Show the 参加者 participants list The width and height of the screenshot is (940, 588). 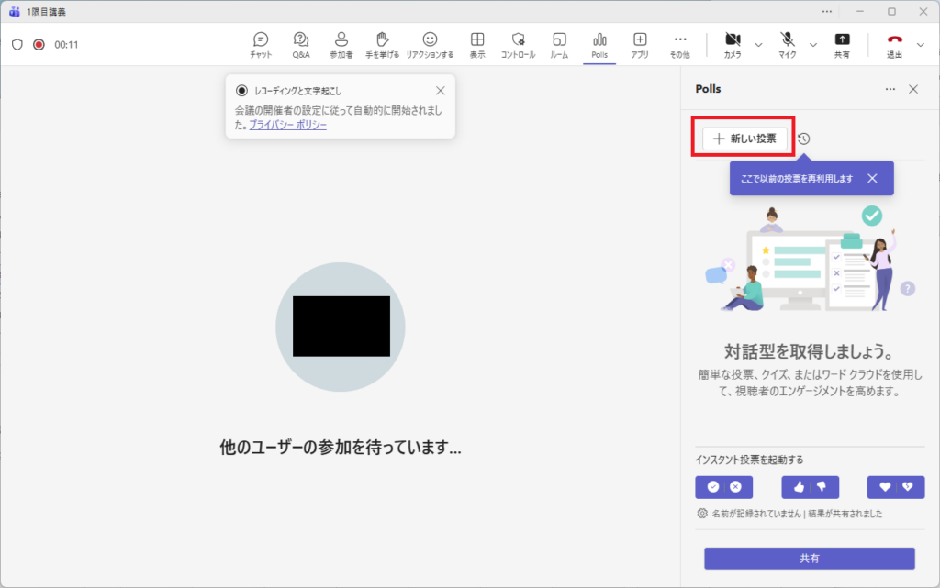coord(341,44)
